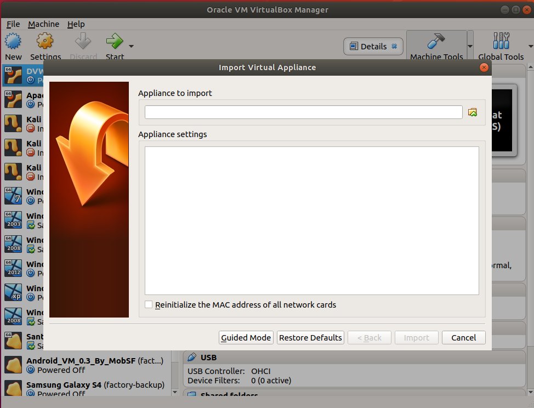534x408 pixels.
Task: Click the VM list scrollbar down arrow
Action: (175, 392)
